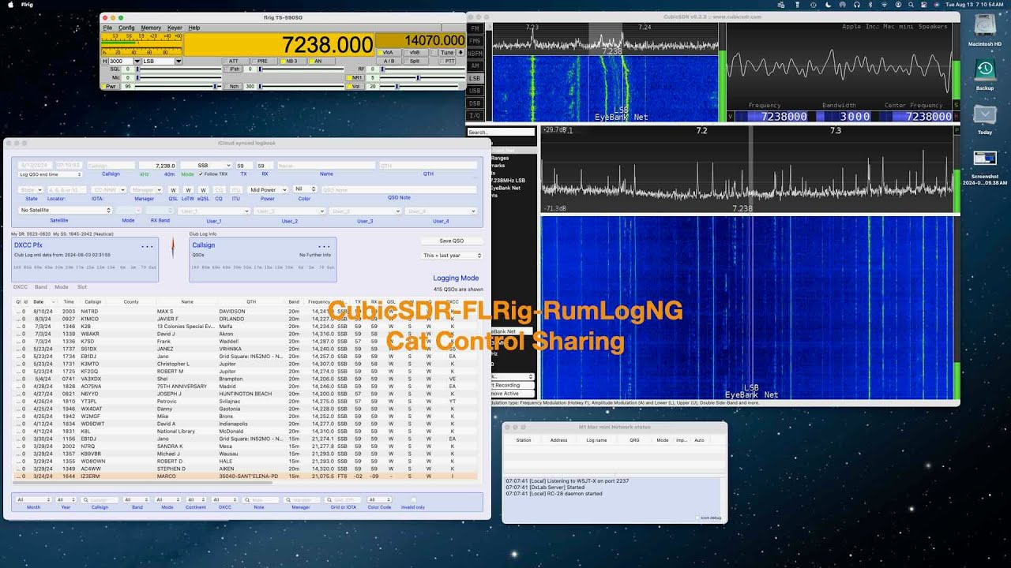This screenshot has height=568, width=1011.
Task: Select FM demodulation mode in CubicSDR
Action: (475, 28)
